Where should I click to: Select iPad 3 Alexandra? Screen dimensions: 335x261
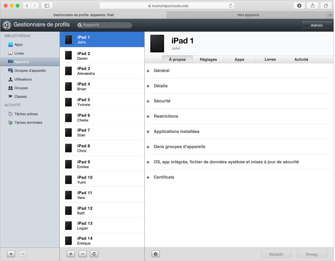(x=102, y=71)
